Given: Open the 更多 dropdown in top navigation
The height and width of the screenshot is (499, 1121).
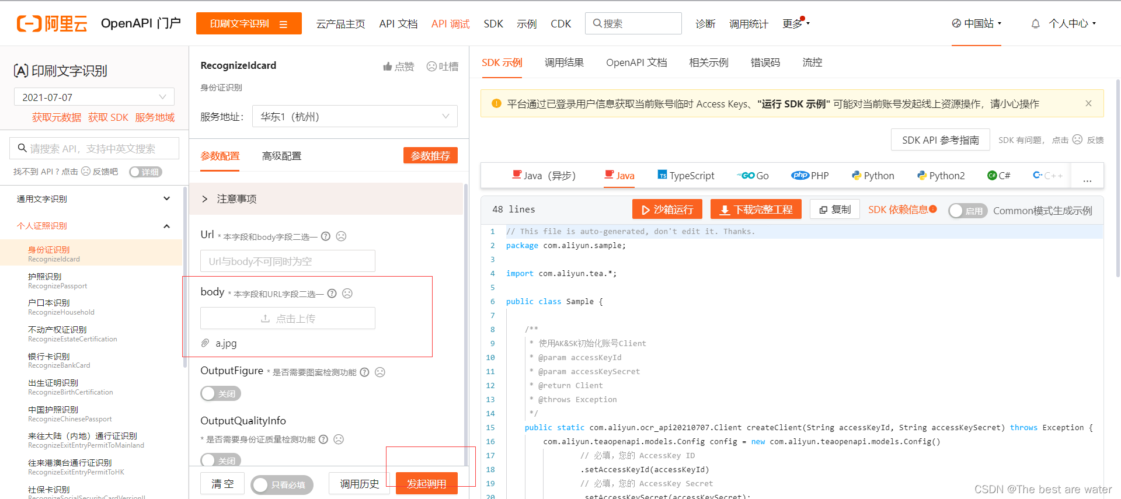Looking at the screenshot, I should (x=796, y=24).
